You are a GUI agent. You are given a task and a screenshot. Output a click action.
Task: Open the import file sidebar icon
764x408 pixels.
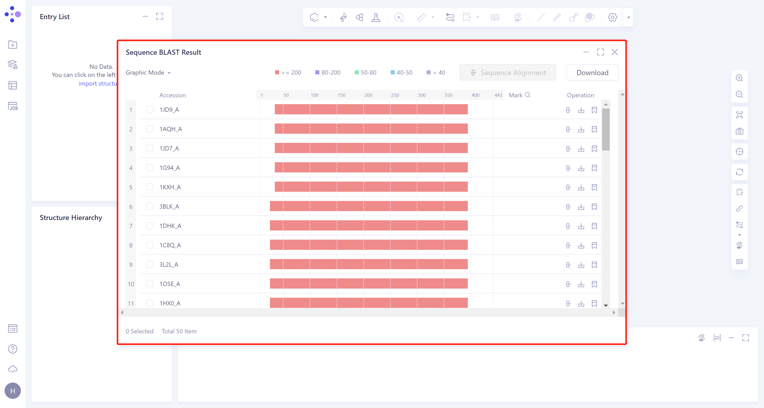click(x=12, y=45)
